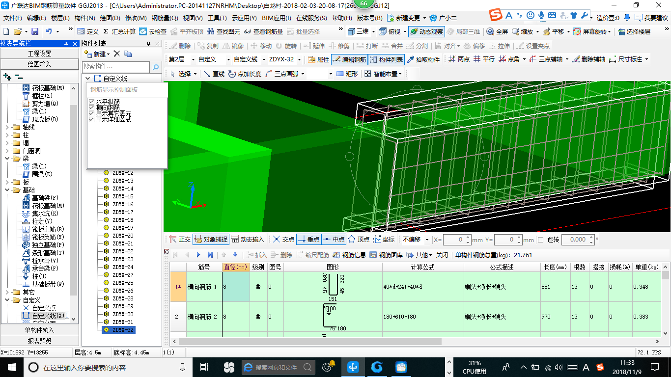The height and width of the screenshot is (377, 671).
Task: Choose the 点加长度 point plus length tool
Action: 245,74
